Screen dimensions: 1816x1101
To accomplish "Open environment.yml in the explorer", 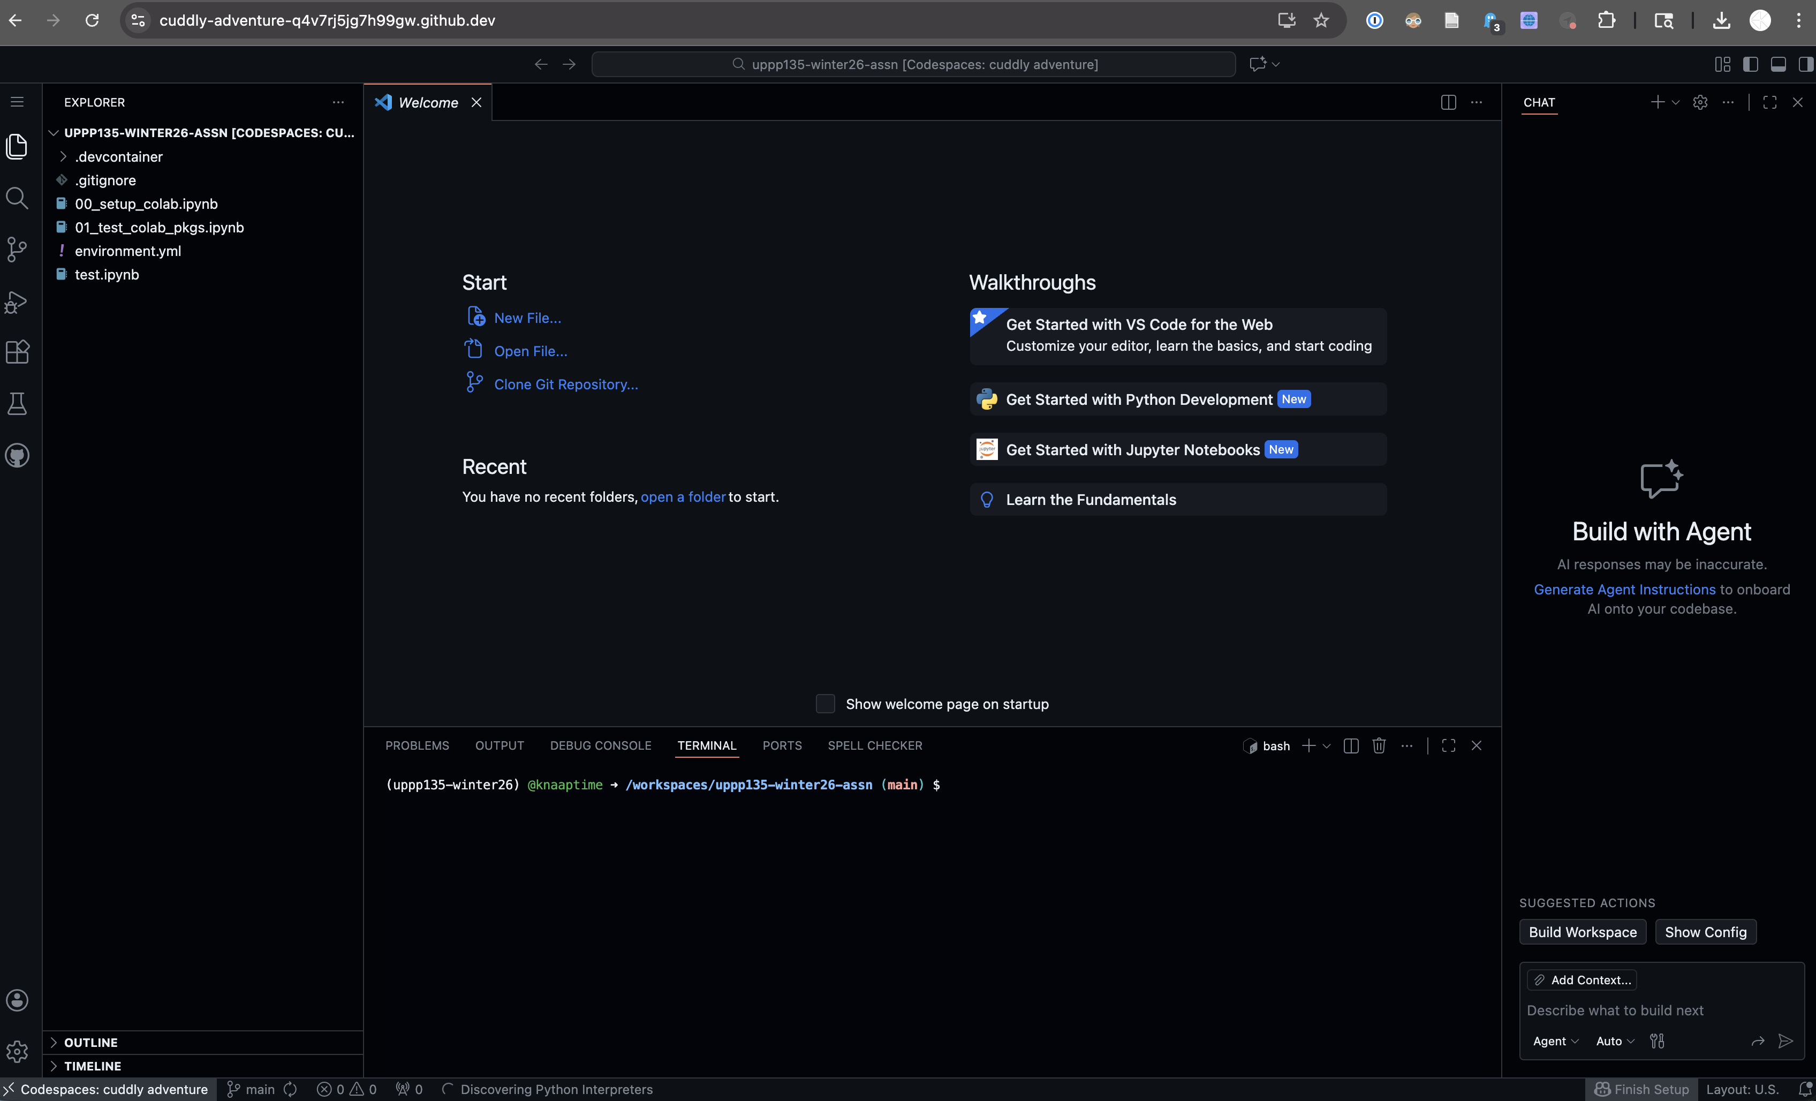I will pyautogui.click(x=127, y=251).
